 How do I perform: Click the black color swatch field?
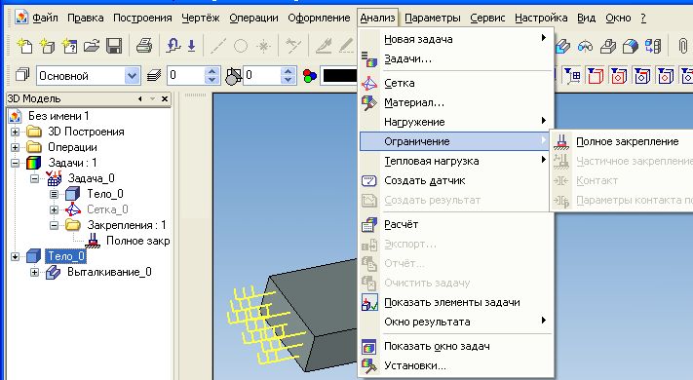coord(339,76)
